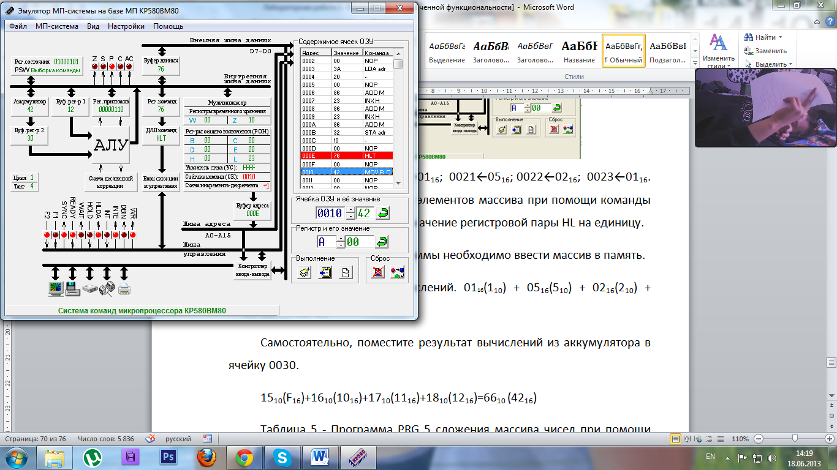
Task: Click zoom out minus button in Word
Action: pyautogui.click(x=759, y=439)
